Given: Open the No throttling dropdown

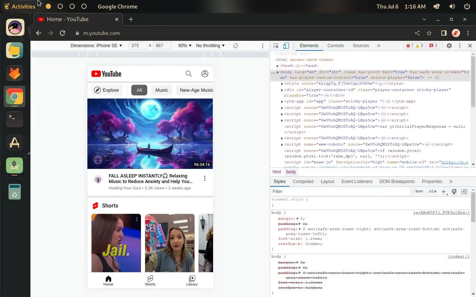Looking at the screenshot, I should click(210, 46).
